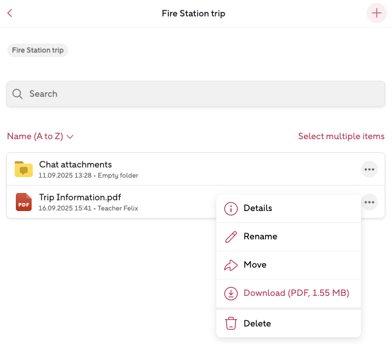Click the magnifier icon in search bar
Screen dimensions: 392x344
pos(18,94)
